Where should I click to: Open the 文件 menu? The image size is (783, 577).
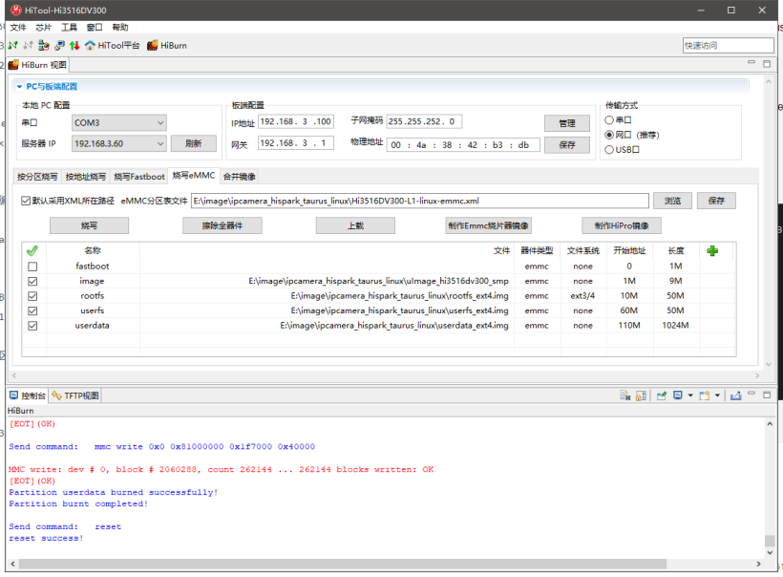point(18,28)
